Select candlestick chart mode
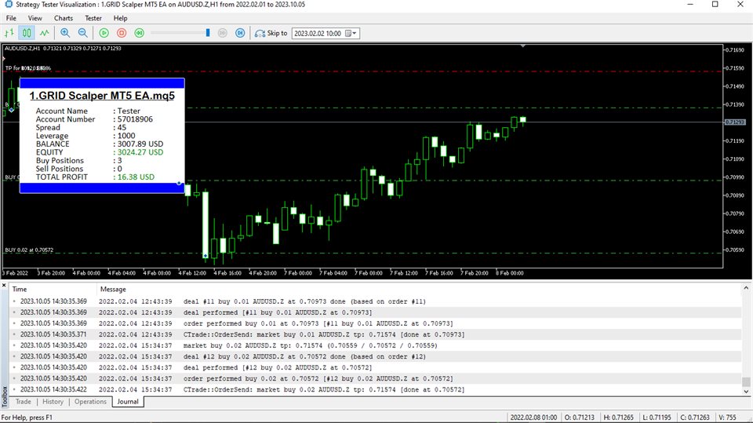The height and width of the screenshot is (423, 753). pyautogui.click(x=27, y=33)
